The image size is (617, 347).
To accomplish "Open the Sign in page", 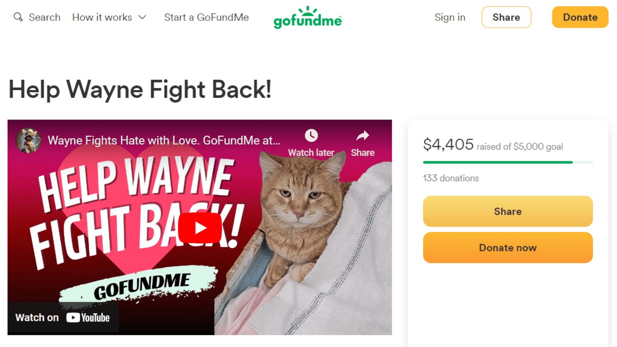I will pyautogui.click(x=450, y=17).
